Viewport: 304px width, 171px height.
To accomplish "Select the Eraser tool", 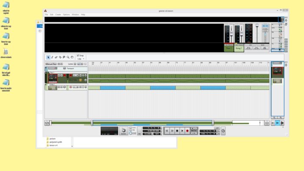I will (56, 57).
